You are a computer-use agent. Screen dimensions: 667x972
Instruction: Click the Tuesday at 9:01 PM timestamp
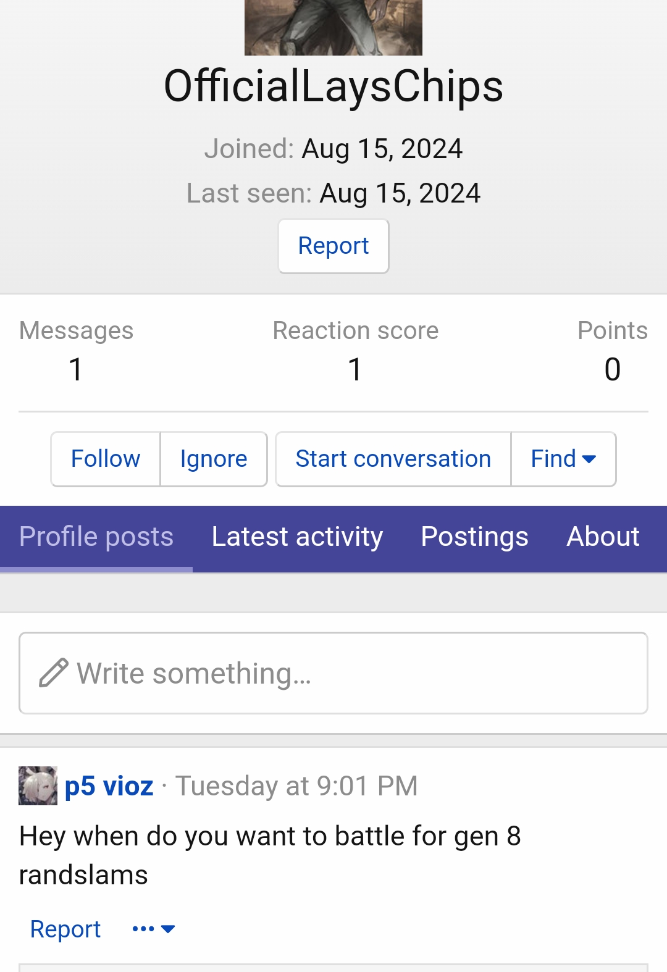click(296, 786)
